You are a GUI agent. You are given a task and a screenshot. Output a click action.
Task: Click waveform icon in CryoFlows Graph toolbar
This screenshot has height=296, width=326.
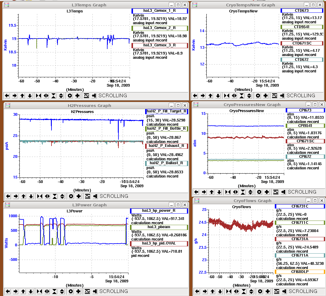(x=277, y=291)
